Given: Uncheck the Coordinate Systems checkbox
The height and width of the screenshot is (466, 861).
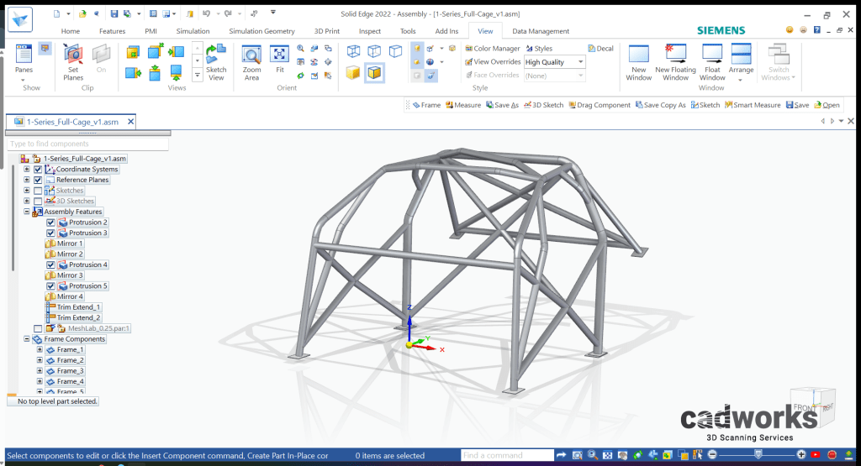Looking at the screenshot, I should pos(38,170).
